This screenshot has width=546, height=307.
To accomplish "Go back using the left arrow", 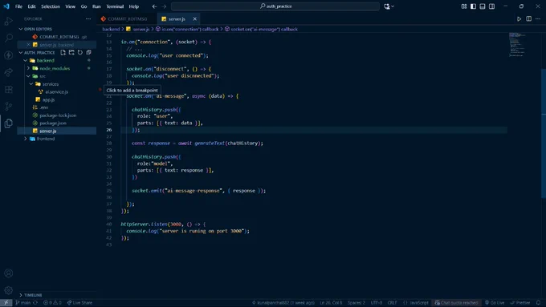I will pos(154,6).
